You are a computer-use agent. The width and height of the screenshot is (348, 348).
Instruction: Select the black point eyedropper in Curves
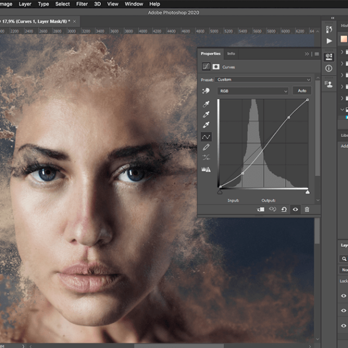coord(206,105)
